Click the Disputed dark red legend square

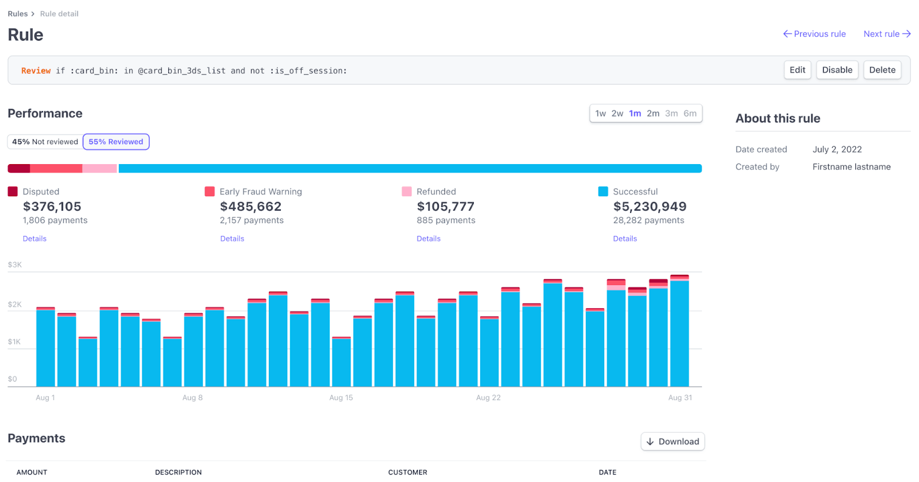pyautogui.click(x=13, y=192)
